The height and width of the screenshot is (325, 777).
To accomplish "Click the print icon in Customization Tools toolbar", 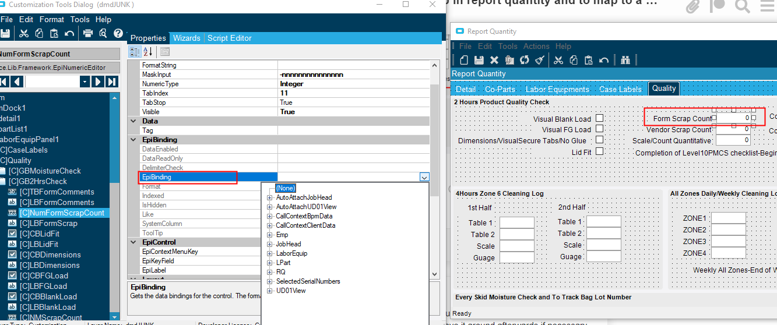I will click(x=88, y=33).
